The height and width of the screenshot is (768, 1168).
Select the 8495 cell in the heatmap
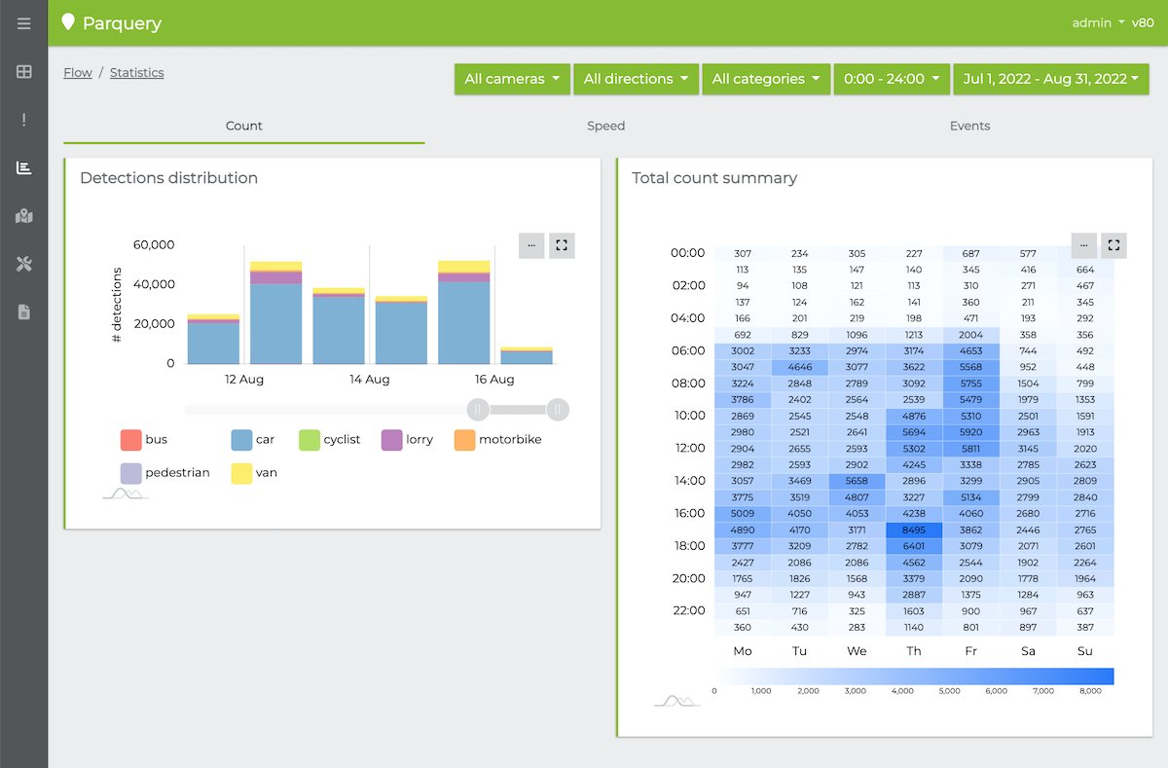tap(913, 530)
